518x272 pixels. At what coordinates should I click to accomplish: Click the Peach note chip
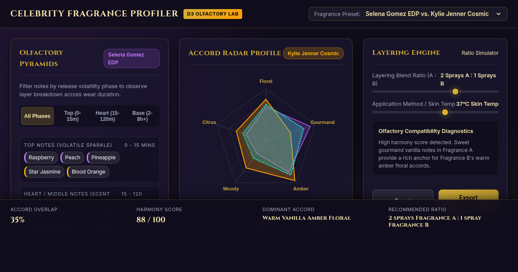click(x=73, y=158)
